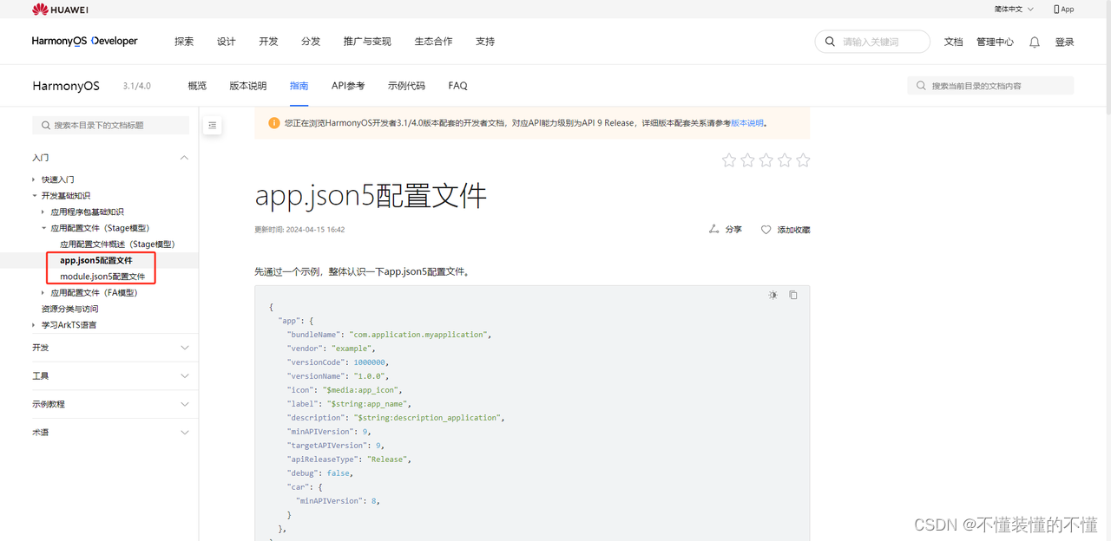
Task: Open the 分发 top menu
Action: (x=311, y=42)
